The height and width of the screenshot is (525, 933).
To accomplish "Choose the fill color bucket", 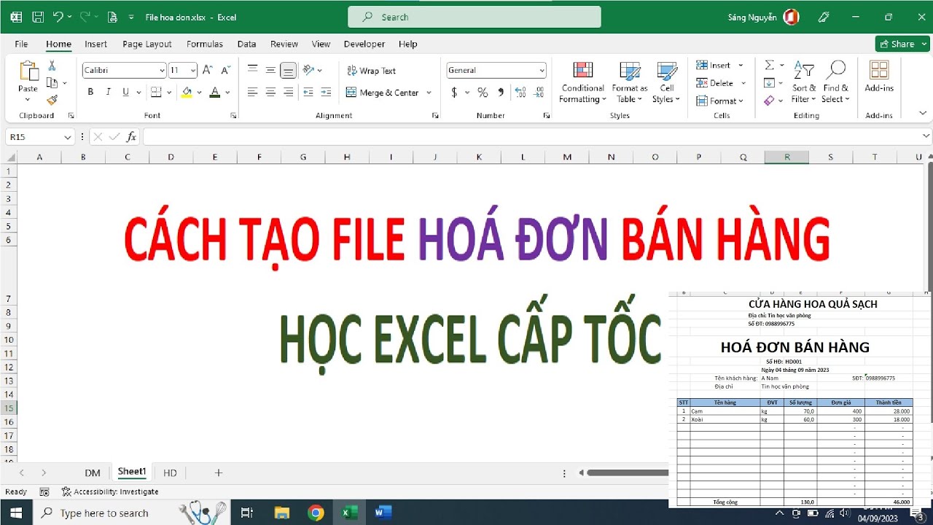I will pos(187,92).
